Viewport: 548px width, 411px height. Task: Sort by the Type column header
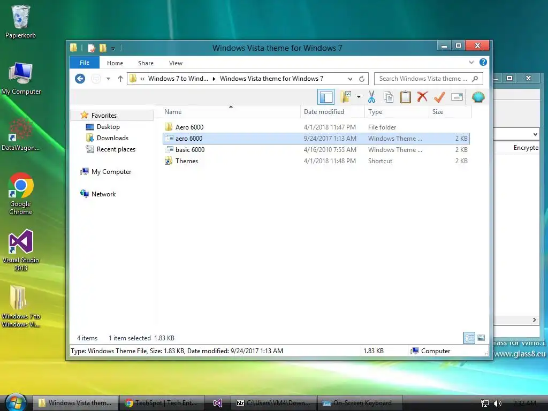click(x=397, y=112)
